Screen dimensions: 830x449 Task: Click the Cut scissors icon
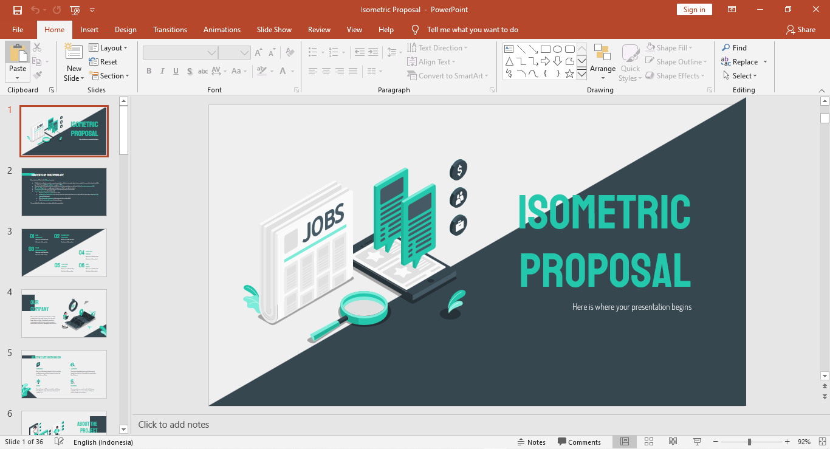coord(37,47)
